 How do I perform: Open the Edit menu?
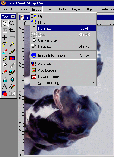[x=14, y=9]
